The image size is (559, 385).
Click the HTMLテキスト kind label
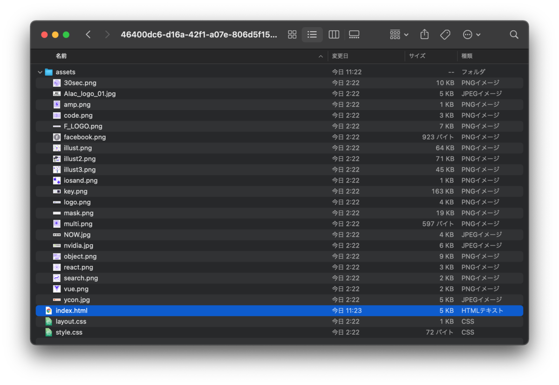(x=482, y=310)
